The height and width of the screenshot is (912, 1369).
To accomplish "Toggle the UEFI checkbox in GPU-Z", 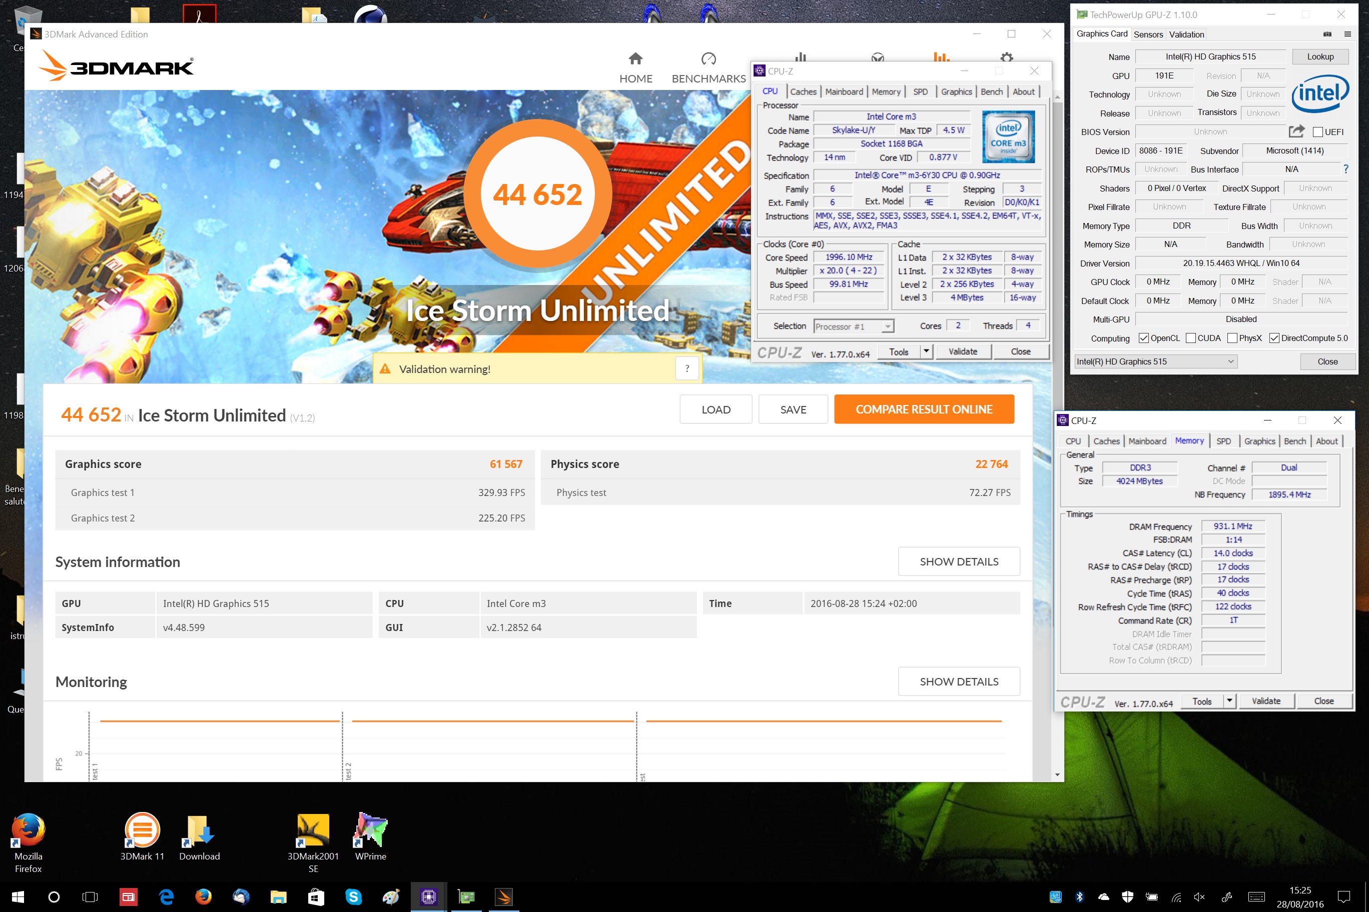I will click(x=1318, y=132).
